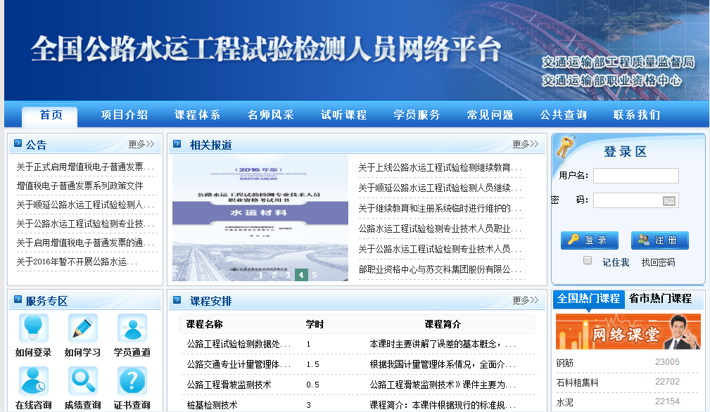Screen dimensions: 710x412
Task: Click the 网络课堂 banner image
Action: pyautogui.click(x=628, y=332)
